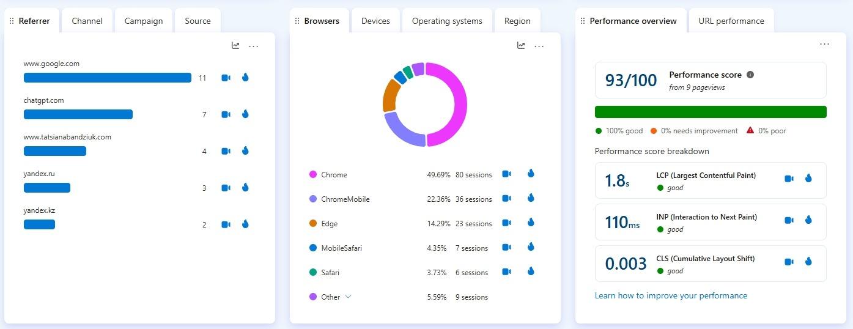Open heatmaps for www.google.com referrer
The width and height of the screenshot is (853, 329).
click(245, 77)
